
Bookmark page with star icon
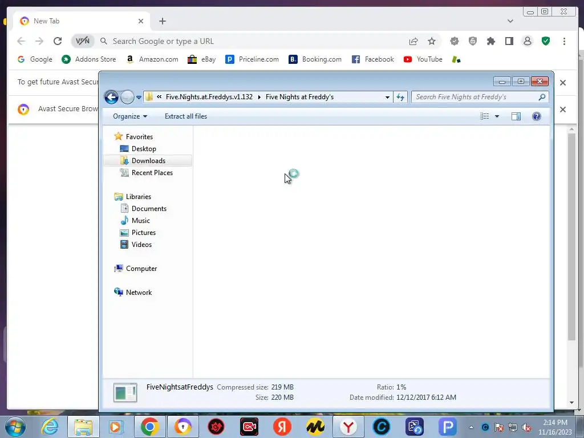point(431,41)
